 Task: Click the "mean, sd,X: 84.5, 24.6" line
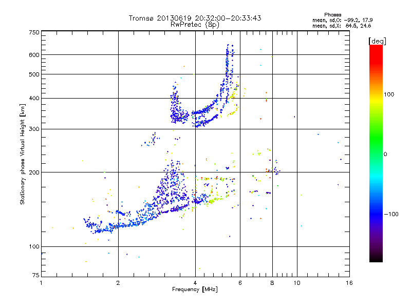pos(342,26)
